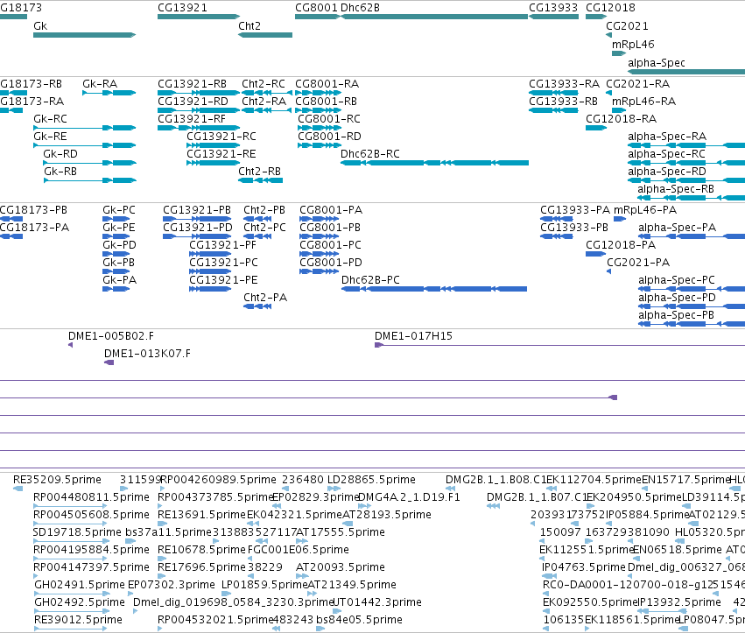Screen dimensions: 745x633
Task: Select the UT01442.3prime EST label
Action: click(x=376, y=602)
